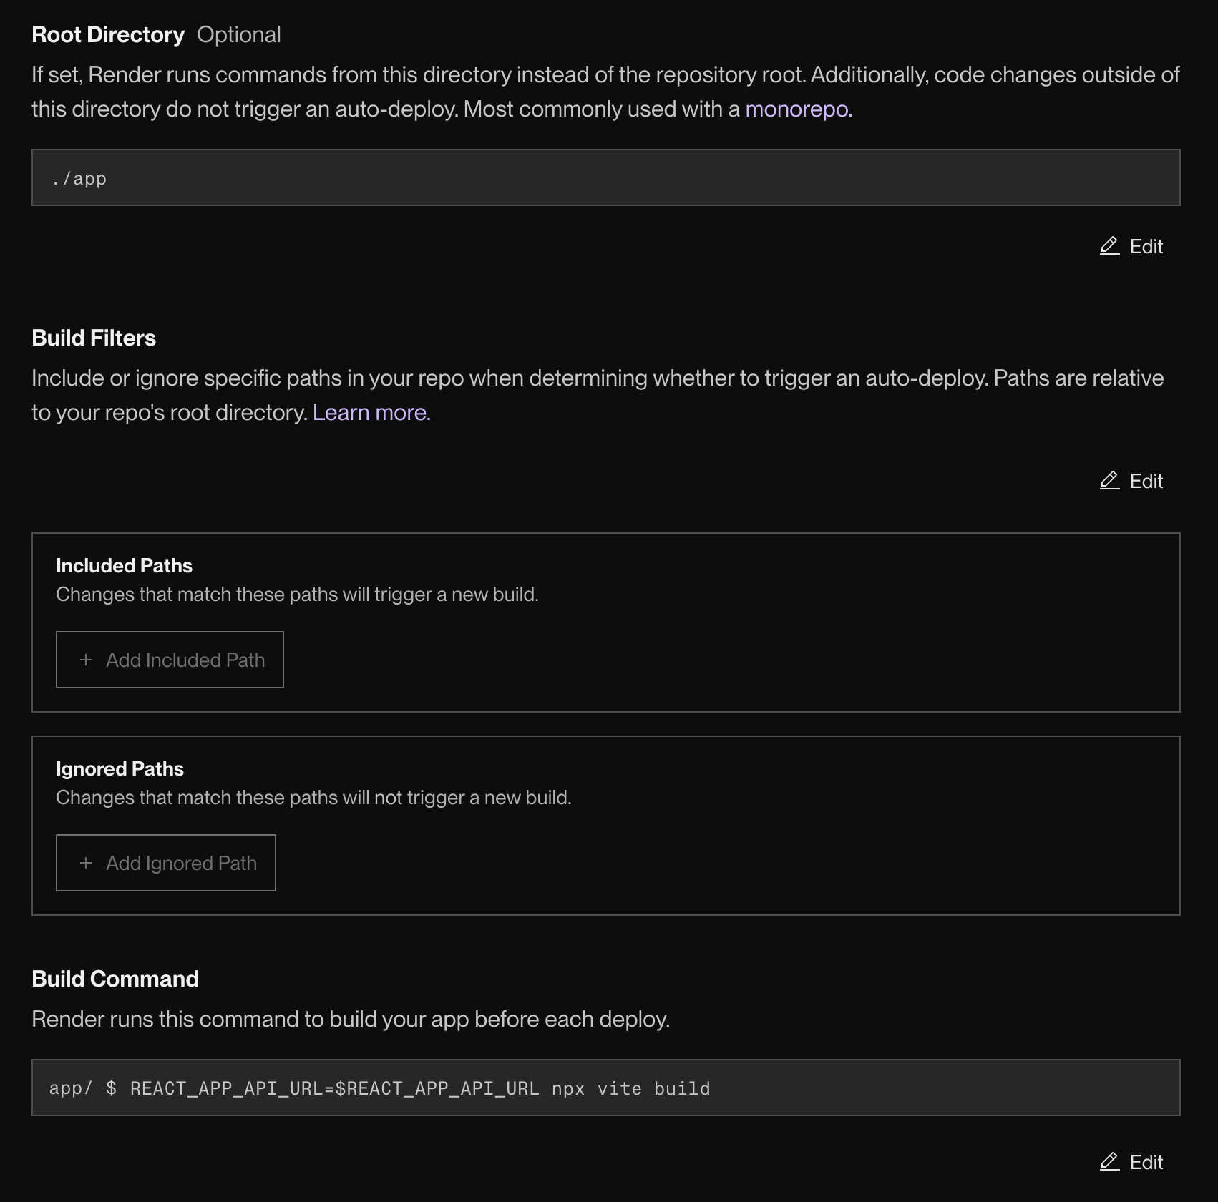
Task: Click the pencil icon under Root Directory field
Action: coord(1109,246)
